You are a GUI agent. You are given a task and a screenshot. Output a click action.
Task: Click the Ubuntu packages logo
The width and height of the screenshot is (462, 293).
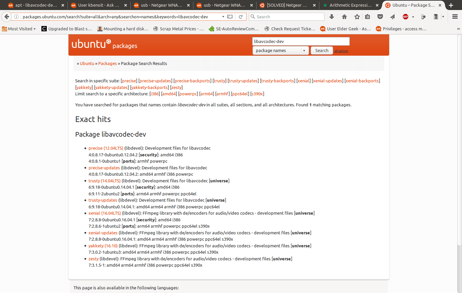click(104, 44)
